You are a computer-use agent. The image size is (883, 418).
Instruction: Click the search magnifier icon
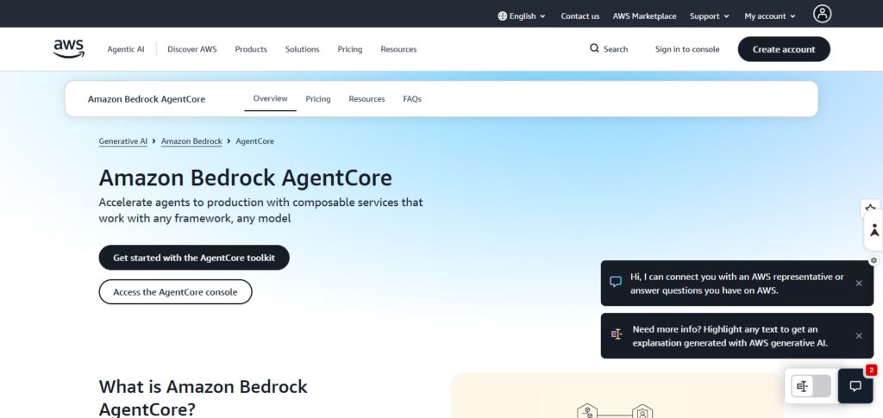click(x=594, y=48)
